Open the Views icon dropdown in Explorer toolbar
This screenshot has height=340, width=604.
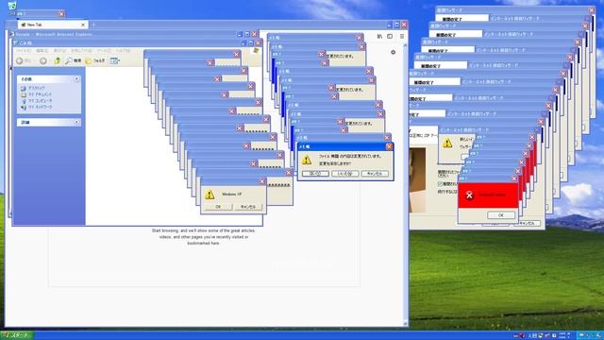point(115,60)
